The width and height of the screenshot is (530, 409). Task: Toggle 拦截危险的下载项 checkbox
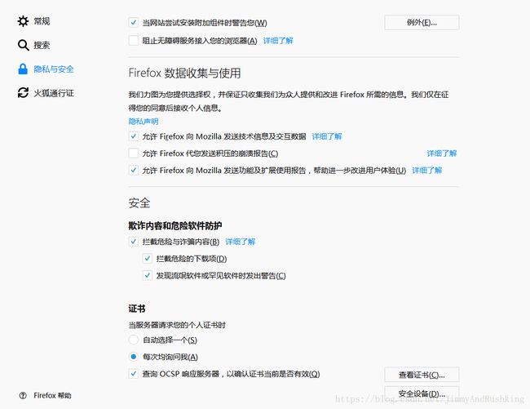click(148, 259)
